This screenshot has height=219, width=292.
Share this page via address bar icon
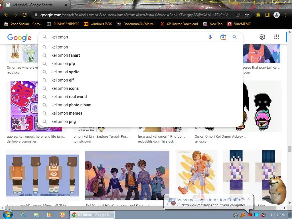click(238, 15)
